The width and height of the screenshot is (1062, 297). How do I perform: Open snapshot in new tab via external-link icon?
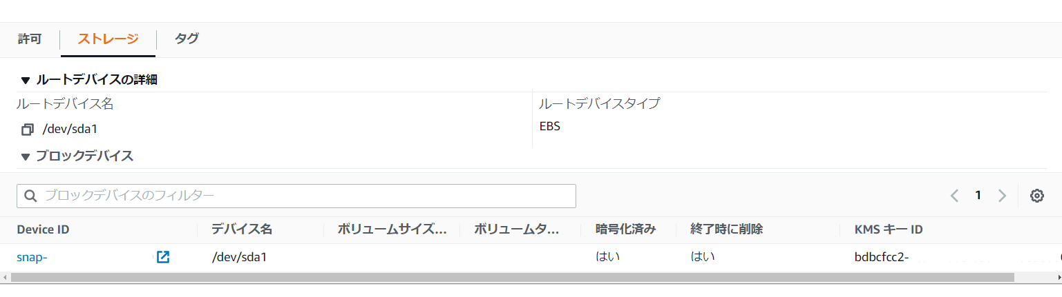(163, 257)
